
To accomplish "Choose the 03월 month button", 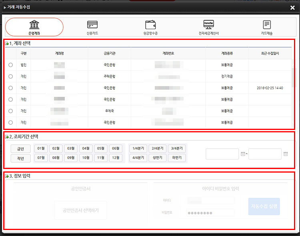I will (x=72, y=148).
